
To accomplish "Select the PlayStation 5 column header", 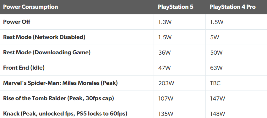I will click(x=176, y=7).
